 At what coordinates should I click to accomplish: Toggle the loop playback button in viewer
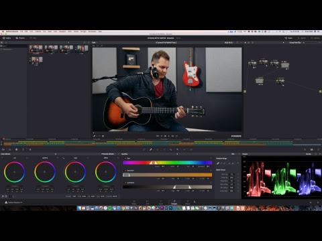pos(176,136)
